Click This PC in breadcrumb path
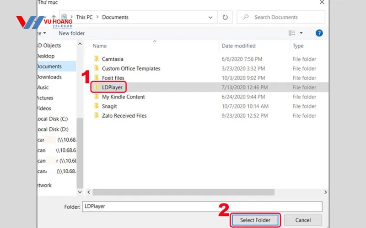Viewport: 366px width, 228px height. pyautogui.click(x=84, y=17)
